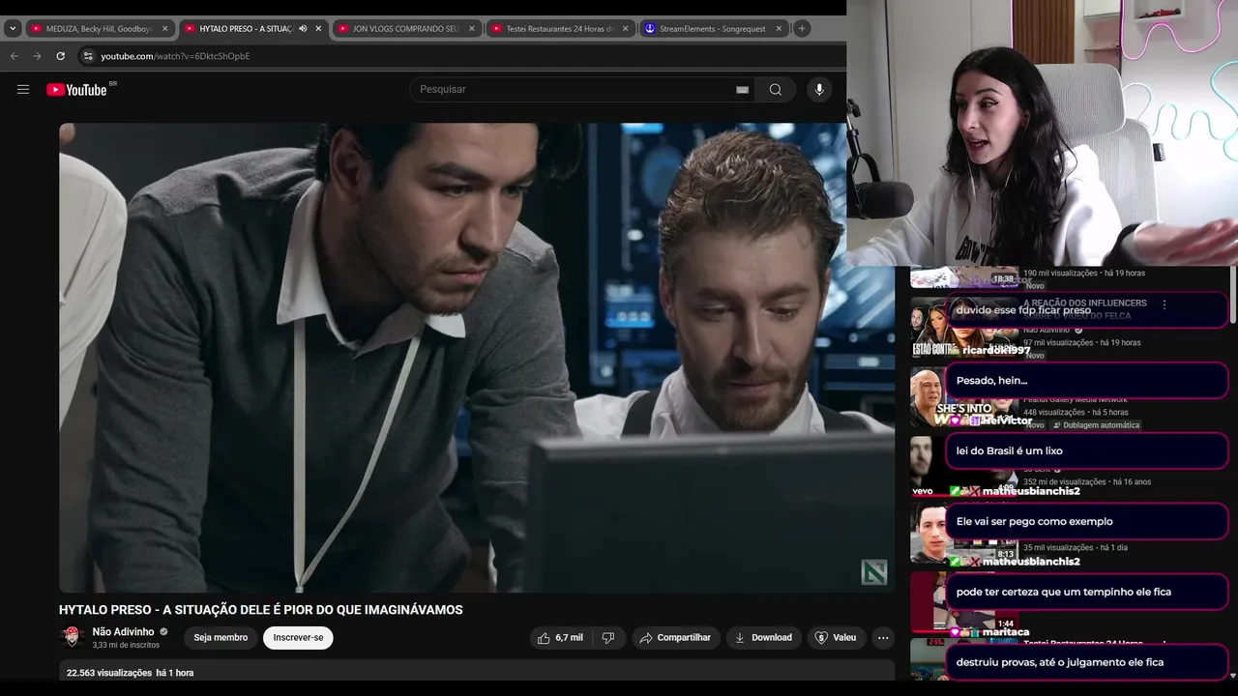This screenshot has height=696, width=1238.
Task: Open the vevo recommended video thumbnail
Action: tap(964, 465)
